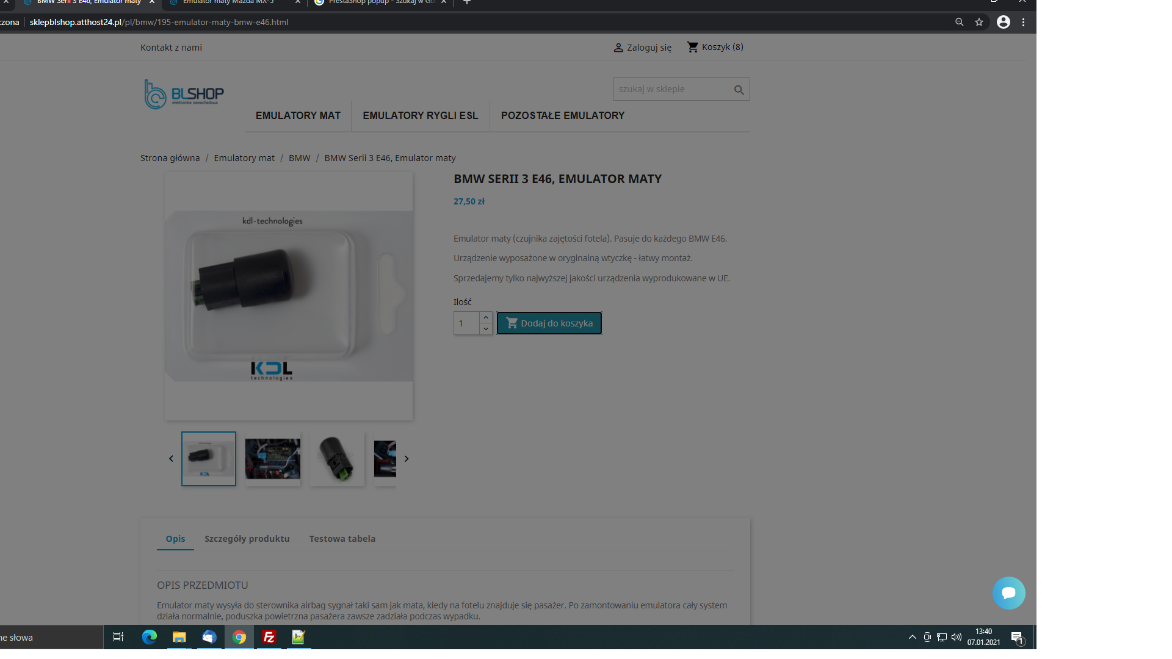Screen dimensions: 1172x659
Task: Open the chat bubble widget
Action: point(1008,592)
